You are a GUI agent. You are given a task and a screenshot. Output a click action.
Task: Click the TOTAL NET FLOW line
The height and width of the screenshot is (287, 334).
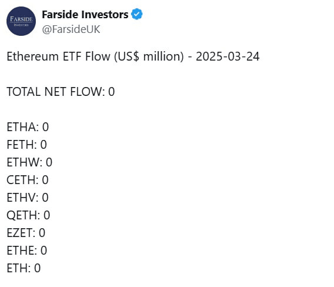click(x=61, y=92)
